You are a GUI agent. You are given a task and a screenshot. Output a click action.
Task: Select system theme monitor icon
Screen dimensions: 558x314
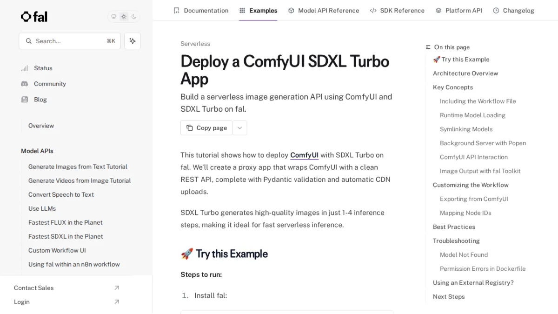(113, 17)
